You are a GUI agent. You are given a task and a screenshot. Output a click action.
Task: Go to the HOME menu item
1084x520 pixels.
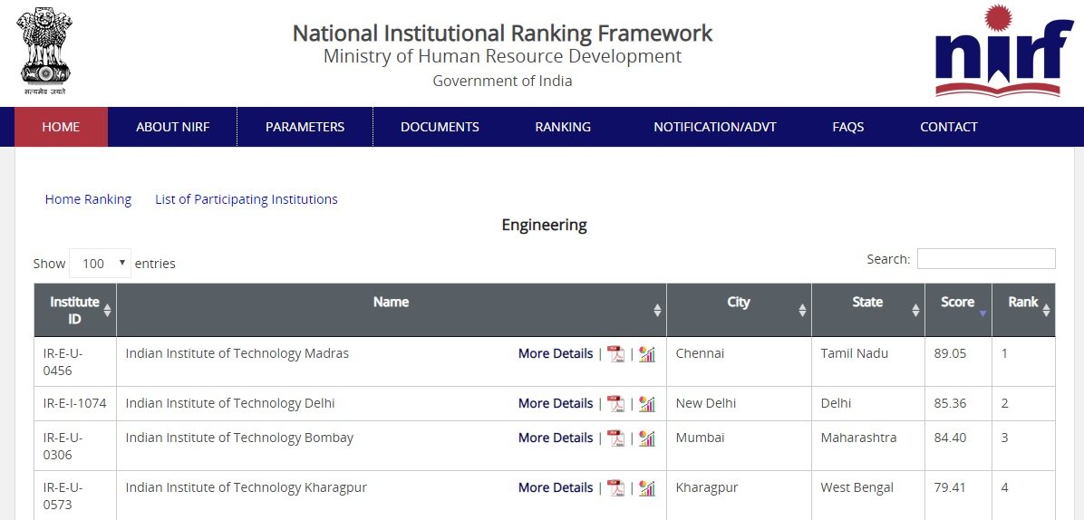tap(61, 127)
